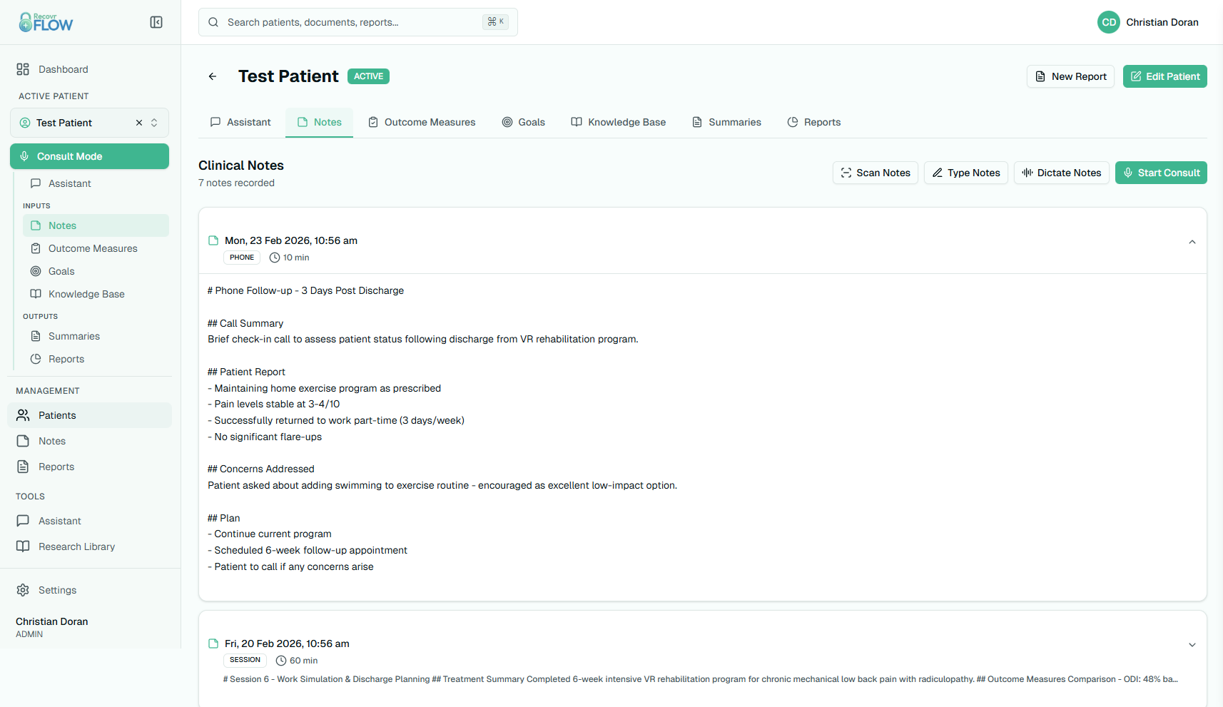Toggle Consult Mode in the sidebar
The width and height of the screenshot is (1223, 707).
[x=89, y=156]
